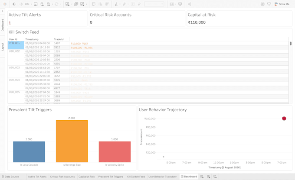Image resolution: width=295 pixels, height=180 pixels.
Task: Select USR_004 in Kill Switch Feed
Action: 16,84
